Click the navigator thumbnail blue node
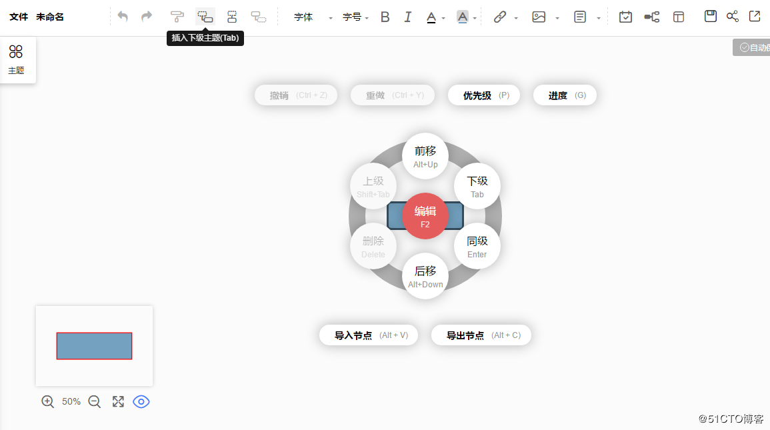Screen dimensions: 770x430 [94, 346]
